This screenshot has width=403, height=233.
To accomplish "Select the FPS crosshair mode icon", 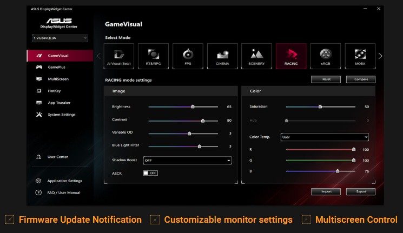I will pos(188,56).
